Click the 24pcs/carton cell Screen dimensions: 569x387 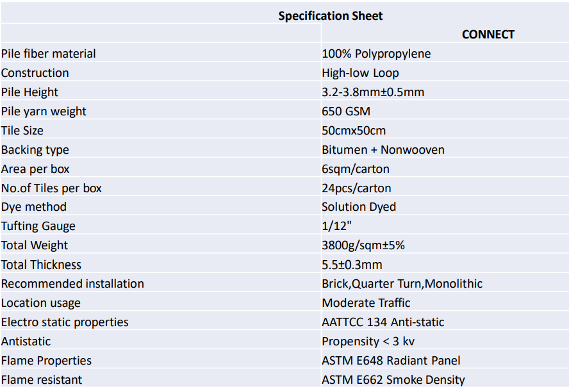tap(356, 188)
